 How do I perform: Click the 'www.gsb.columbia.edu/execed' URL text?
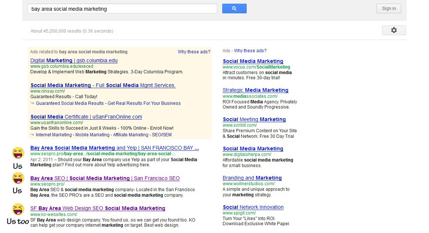(62, 66)
